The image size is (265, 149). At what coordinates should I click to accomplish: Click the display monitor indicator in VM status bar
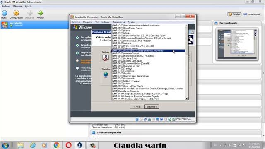[157, 119]
